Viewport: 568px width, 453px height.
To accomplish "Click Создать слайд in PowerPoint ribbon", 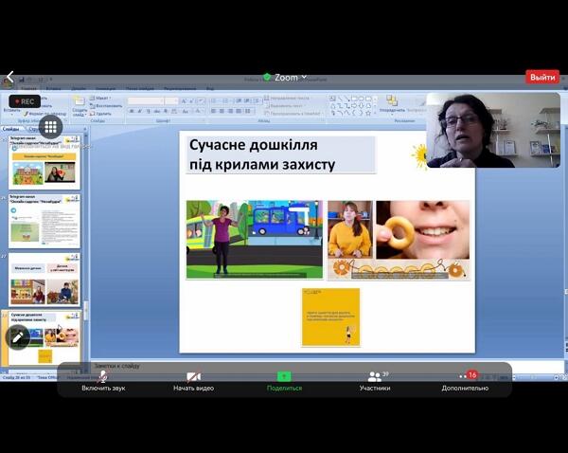I will 80,106.
